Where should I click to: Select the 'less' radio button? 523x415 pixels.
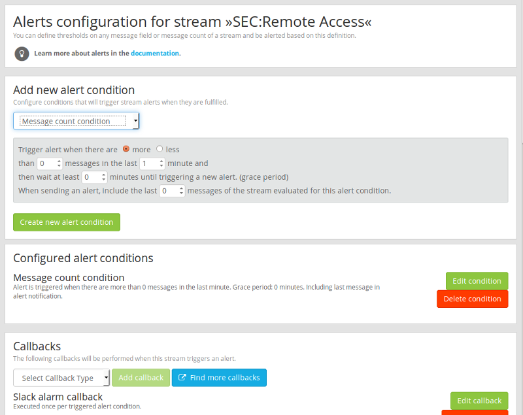[x=160, y=149]
